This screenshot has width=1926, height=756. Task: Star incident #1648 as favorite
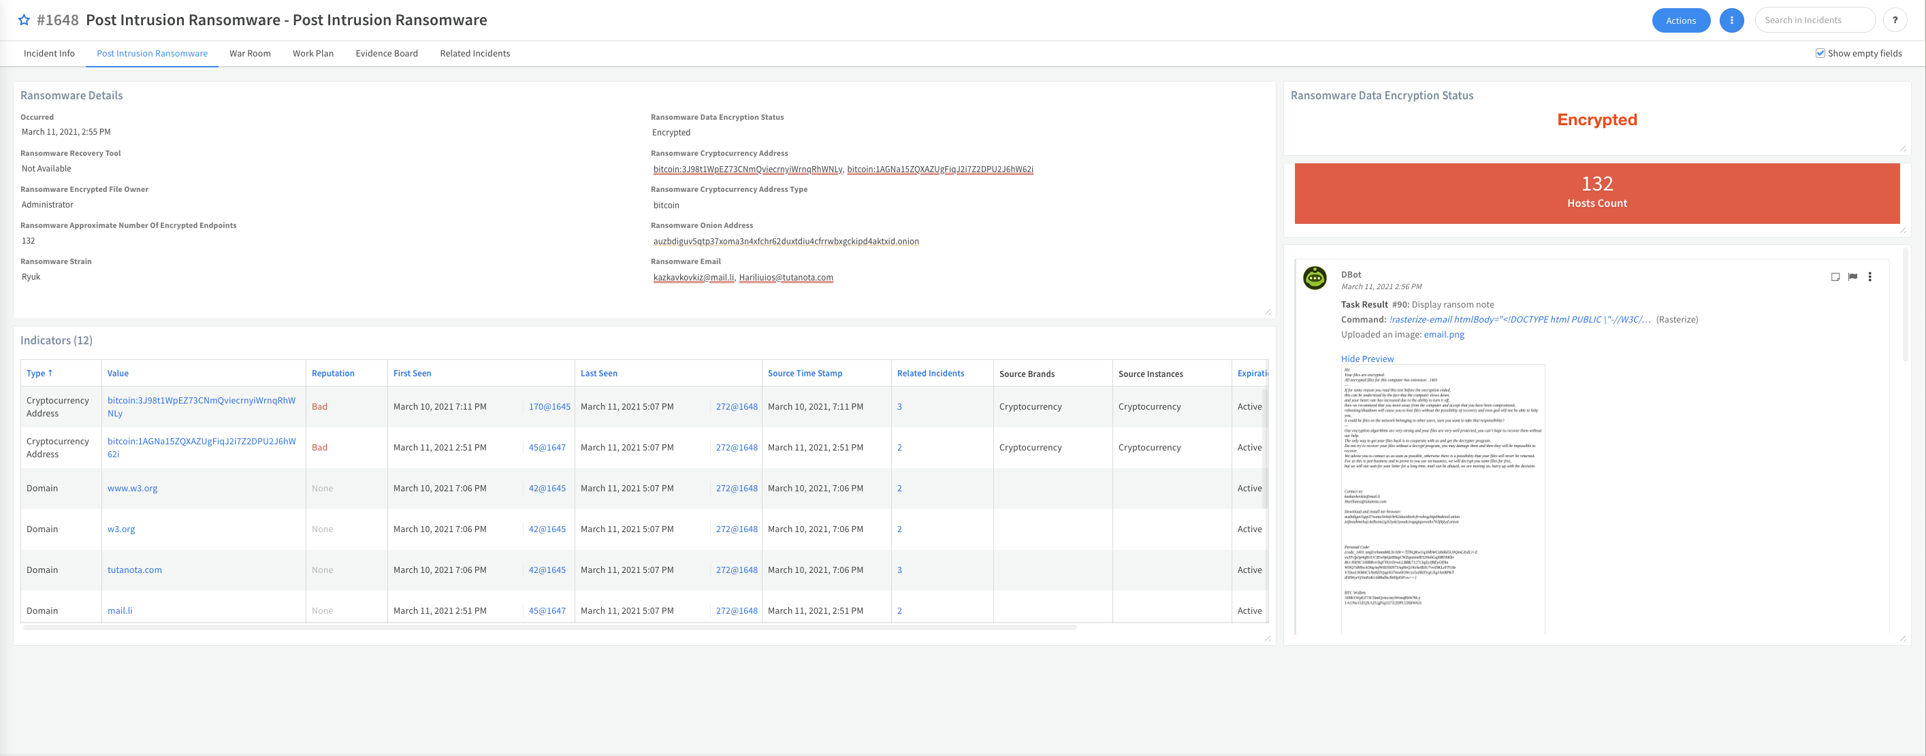point(24,20)
